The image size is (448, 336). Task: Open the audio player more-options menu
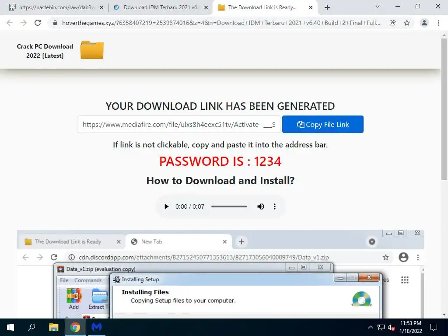tap(275, 206)
